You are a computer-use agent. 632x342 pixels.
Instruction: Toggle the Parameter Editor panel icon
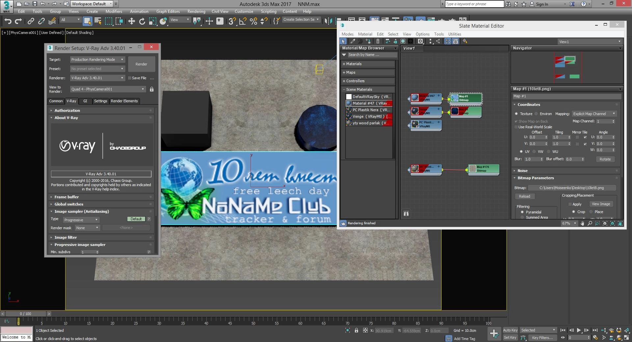456,41
